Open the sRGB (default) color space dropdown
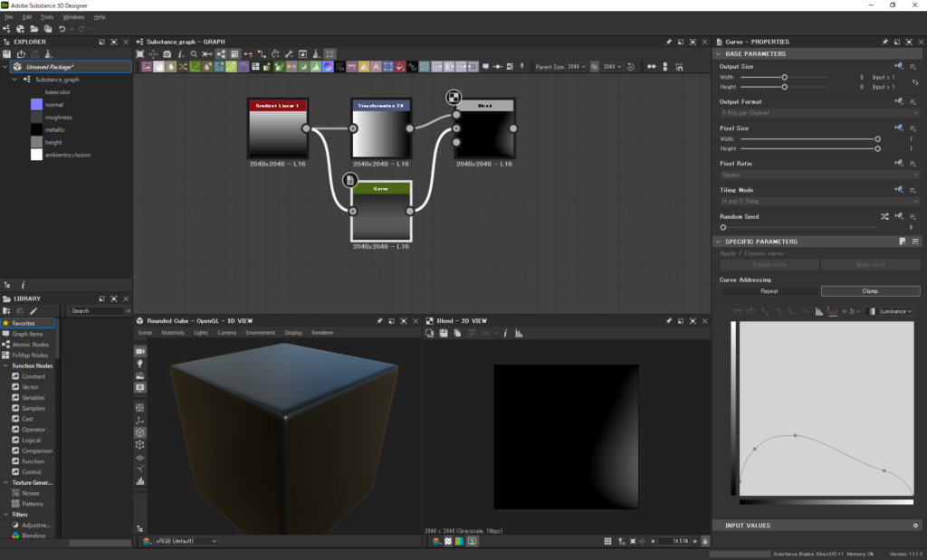This screenshot has height=560, width=927. point(186,541)
